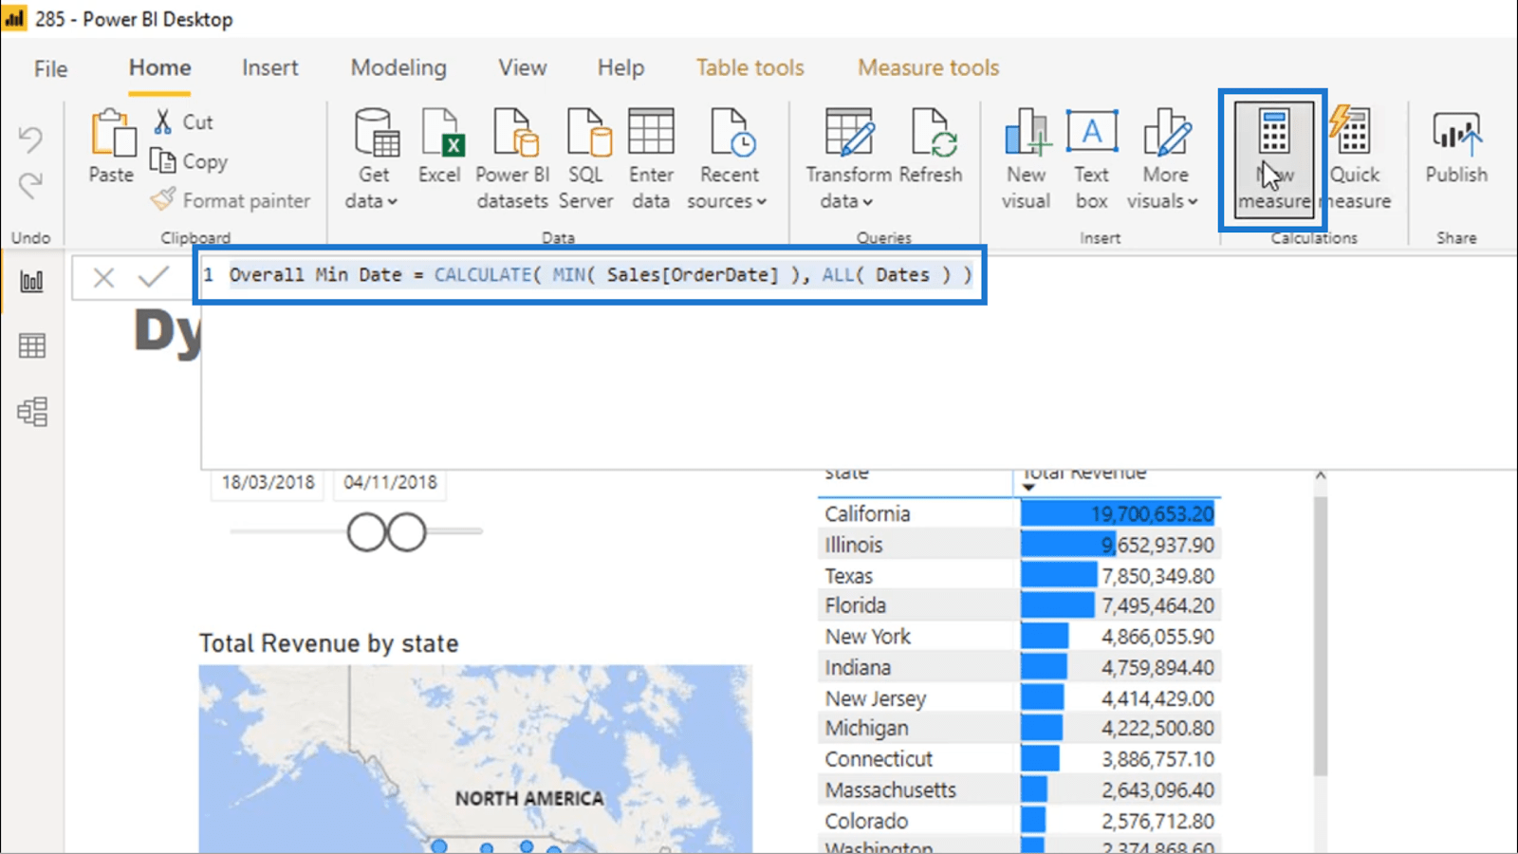Click scroll-up arrow of revenue table
Viewport: 1518px width, 854px height.
1320,475
